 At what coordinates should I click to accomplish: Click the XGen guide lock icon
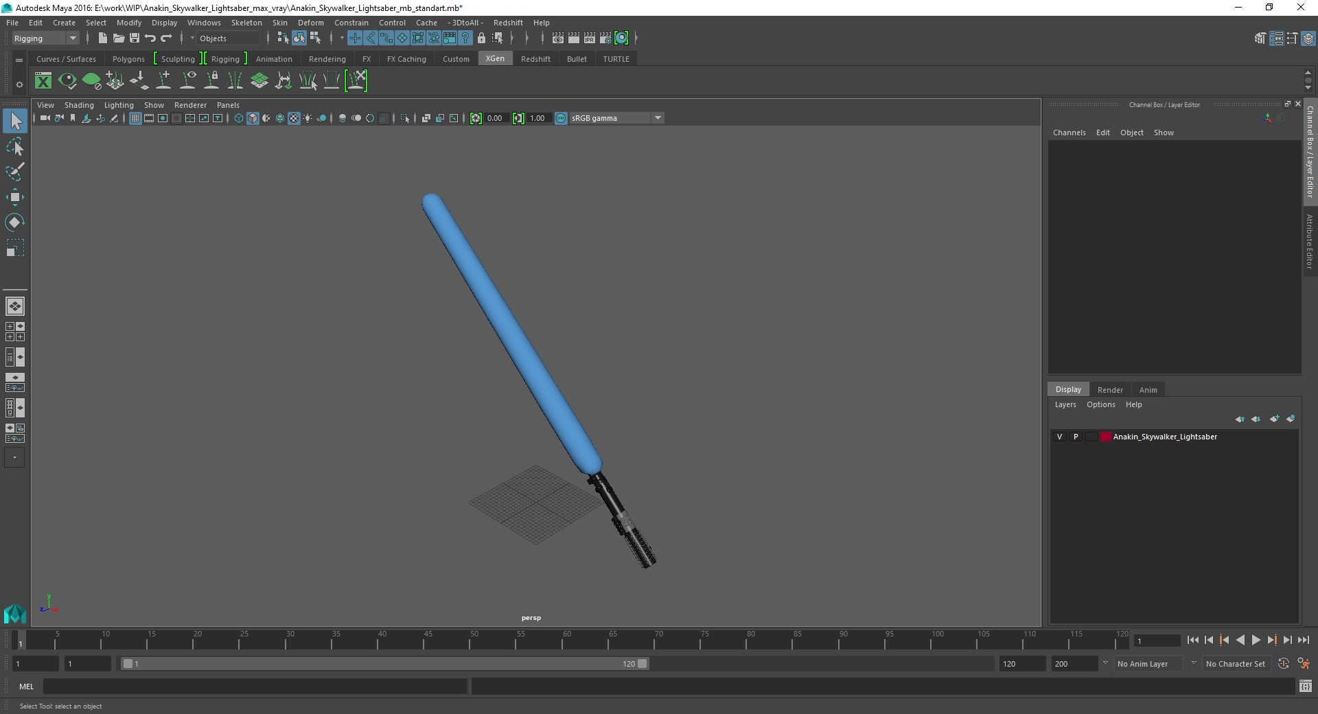(211, 81)
